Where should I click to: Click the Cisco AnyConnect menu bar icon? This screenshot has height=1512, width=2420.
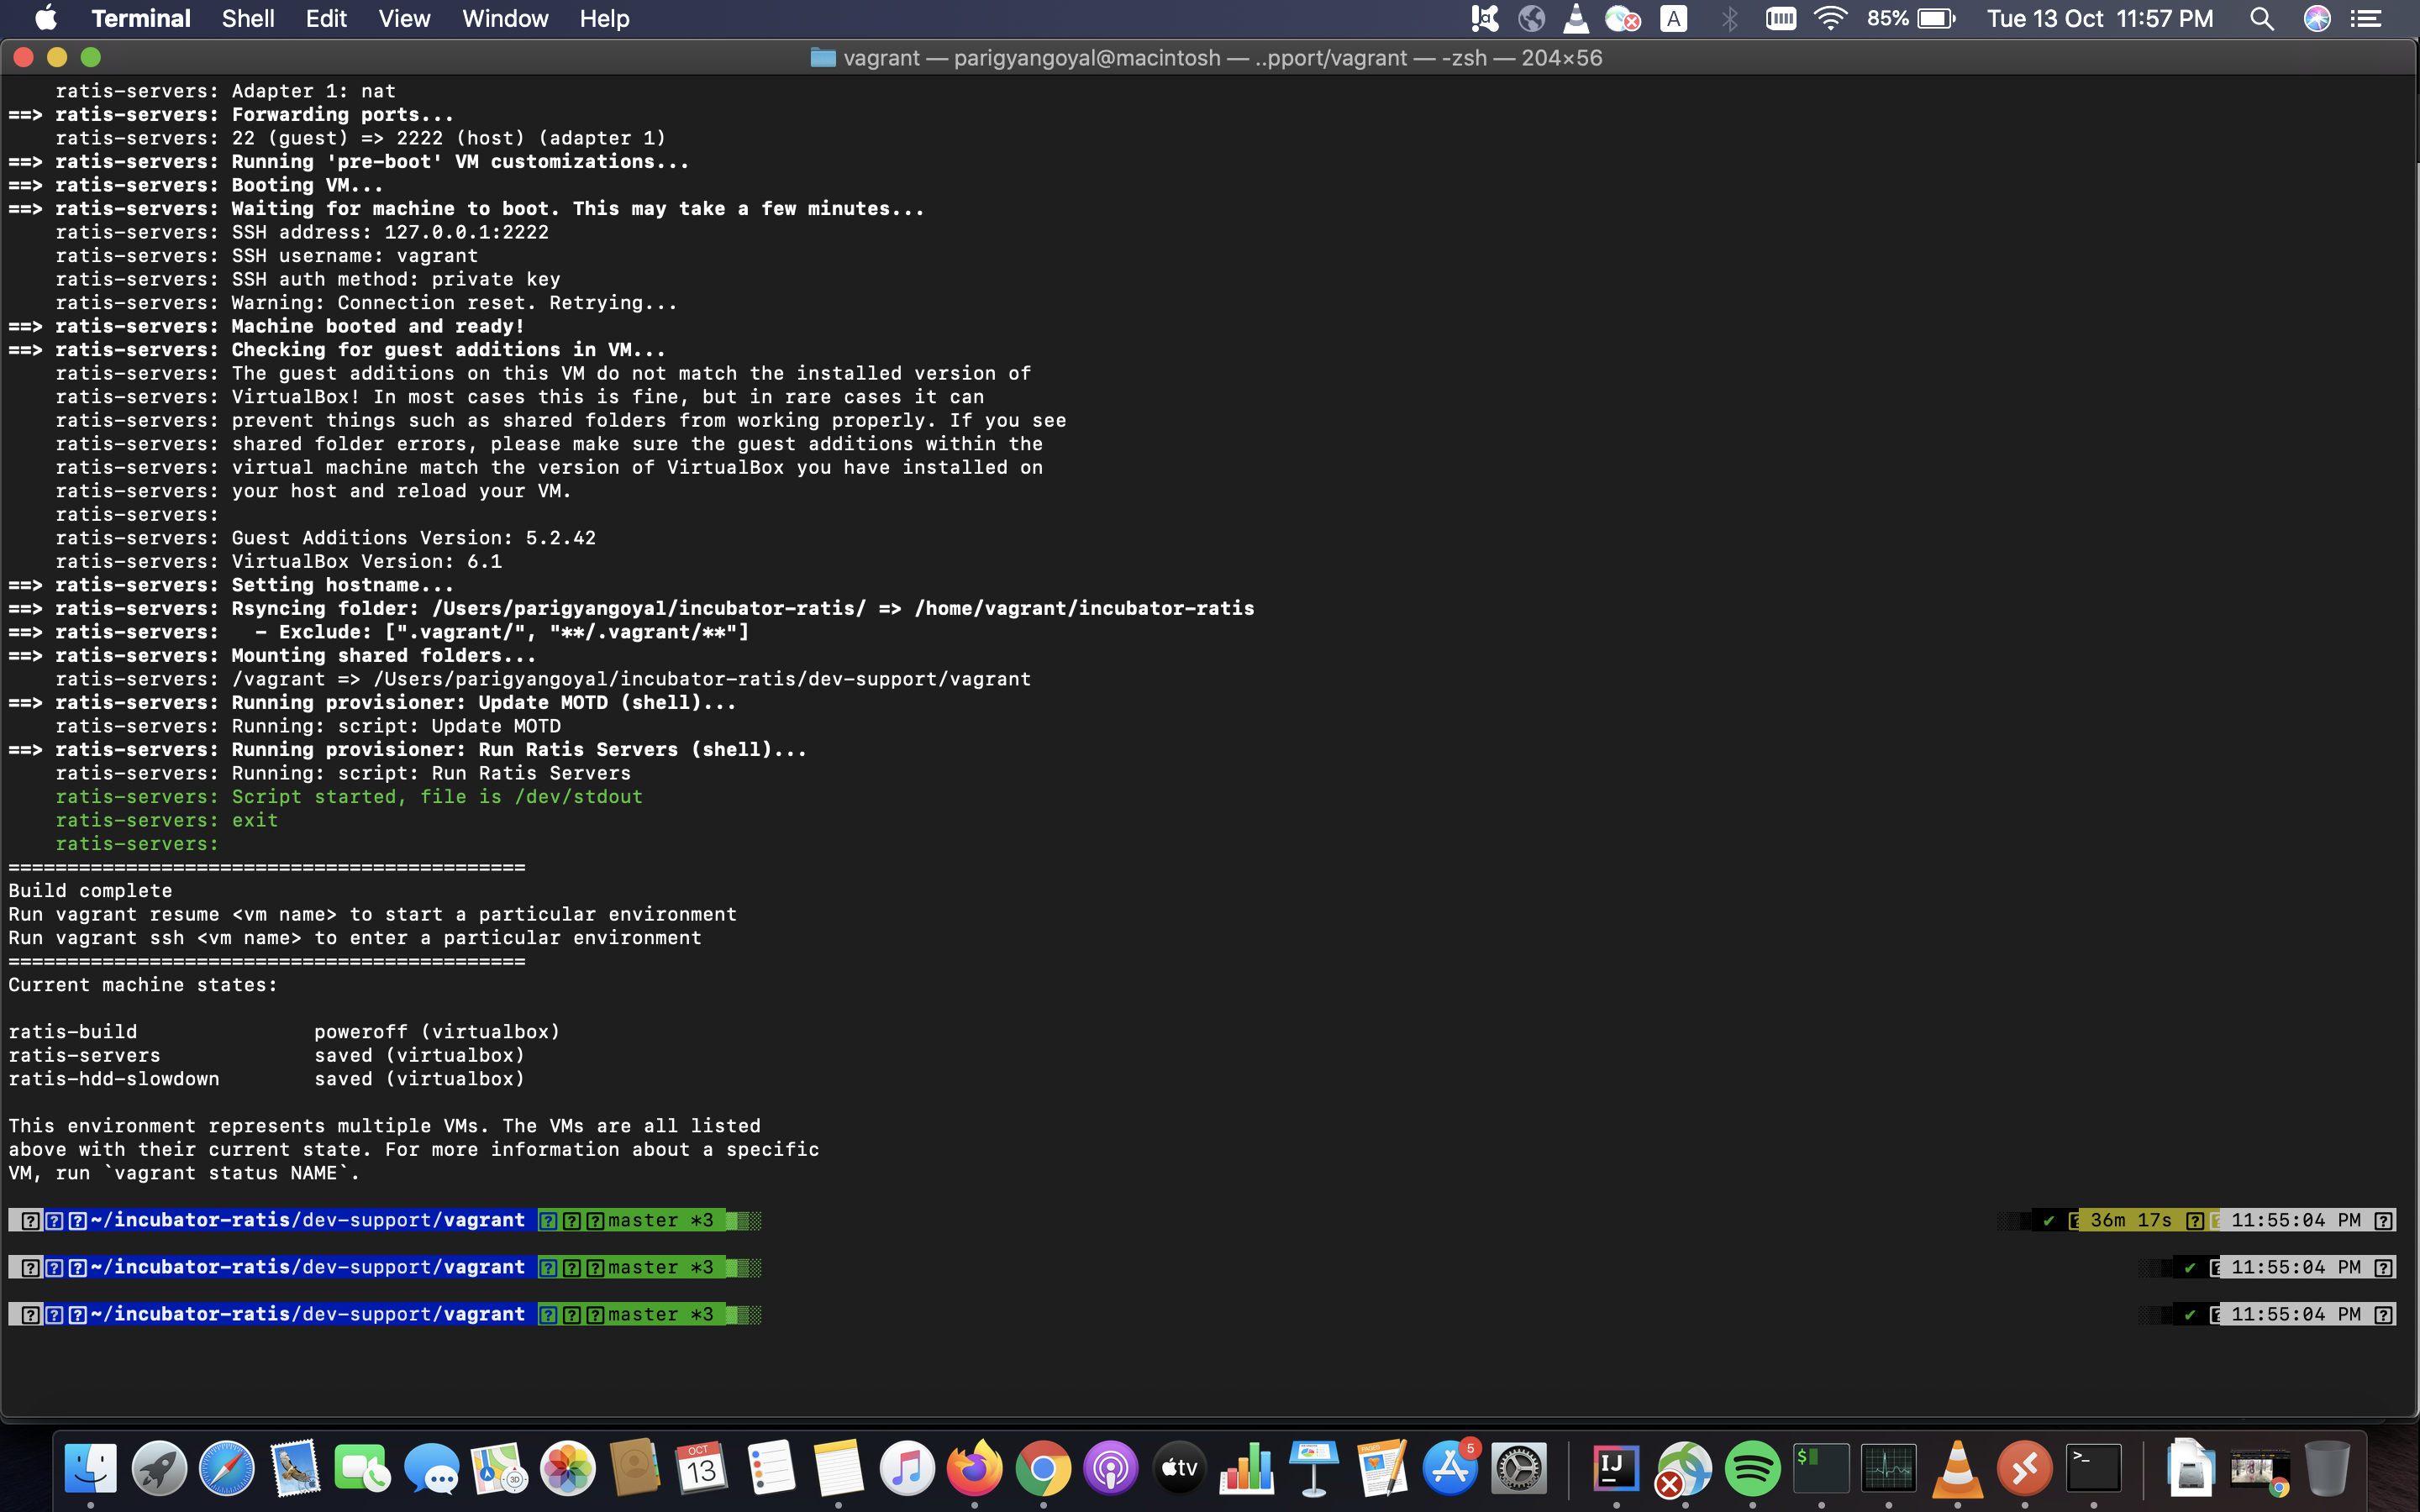point(1625,18)
